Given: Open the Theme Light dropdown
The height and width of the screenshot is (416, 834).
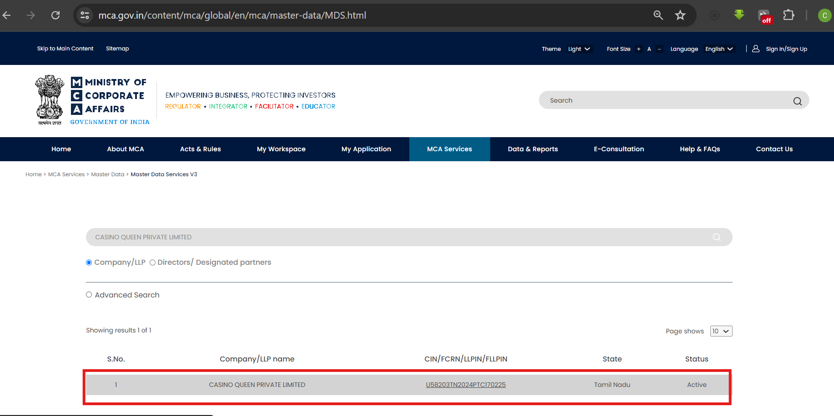Looking at the screenshot, I should pos(579,49).
